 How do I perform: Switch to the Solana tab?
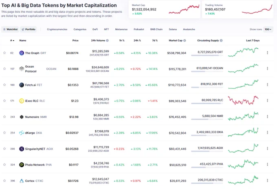click(x=173, y=29)
